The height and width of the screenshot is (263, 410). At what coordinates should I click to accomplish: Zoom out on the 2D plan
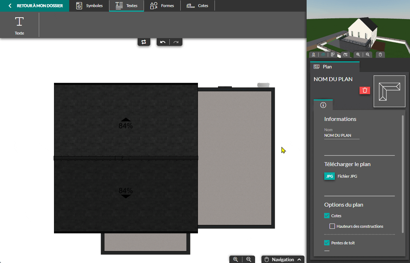(249, 259)
